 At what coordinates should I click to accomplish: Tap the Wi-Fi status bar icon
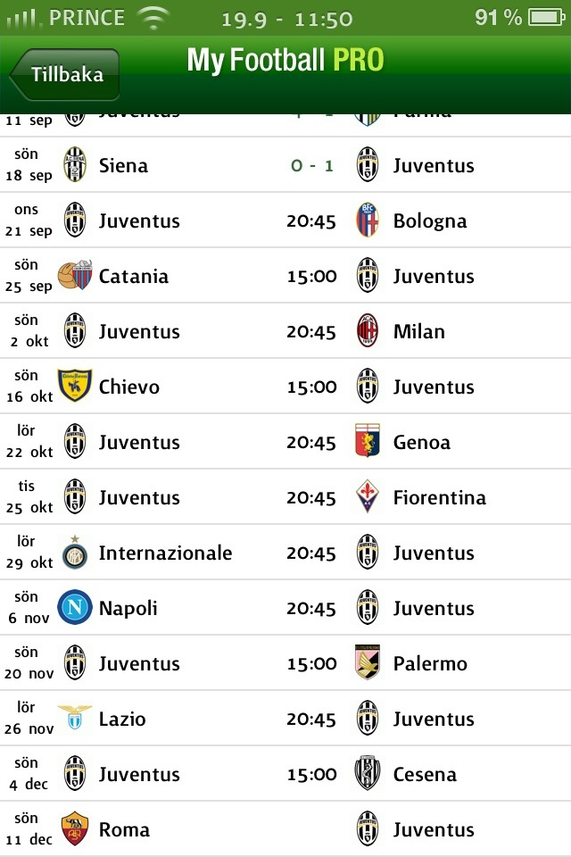(x=153, y=17)
